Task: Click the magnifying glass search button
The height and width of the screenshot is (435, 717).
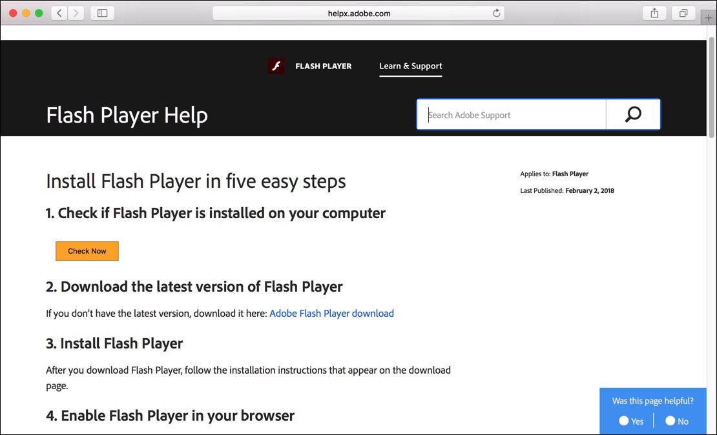Action: (633, 114)
